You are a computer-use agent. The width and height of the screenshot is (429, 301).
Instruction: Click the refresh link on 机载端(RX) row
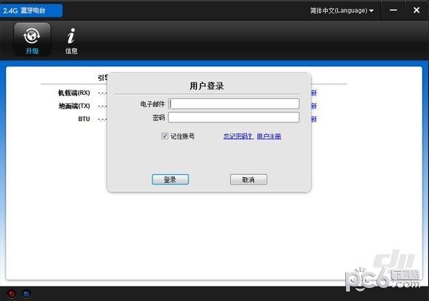(x=314, y=93)
